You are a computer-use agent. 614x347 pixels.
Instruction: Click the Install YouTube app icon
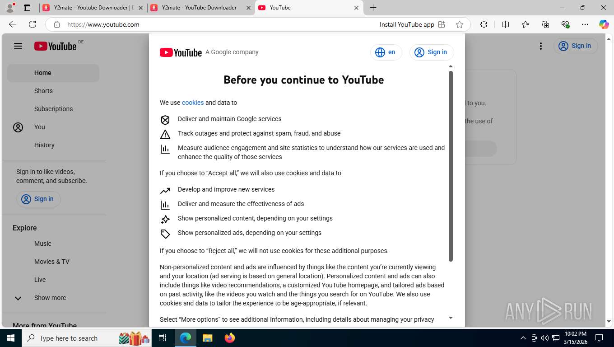[442, 24]
